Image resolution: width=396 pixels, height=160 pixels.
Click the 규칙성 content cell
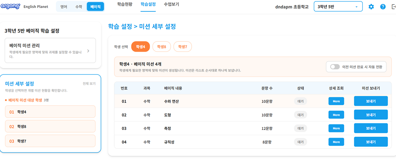pyautogui.click(x=169, y=142)
